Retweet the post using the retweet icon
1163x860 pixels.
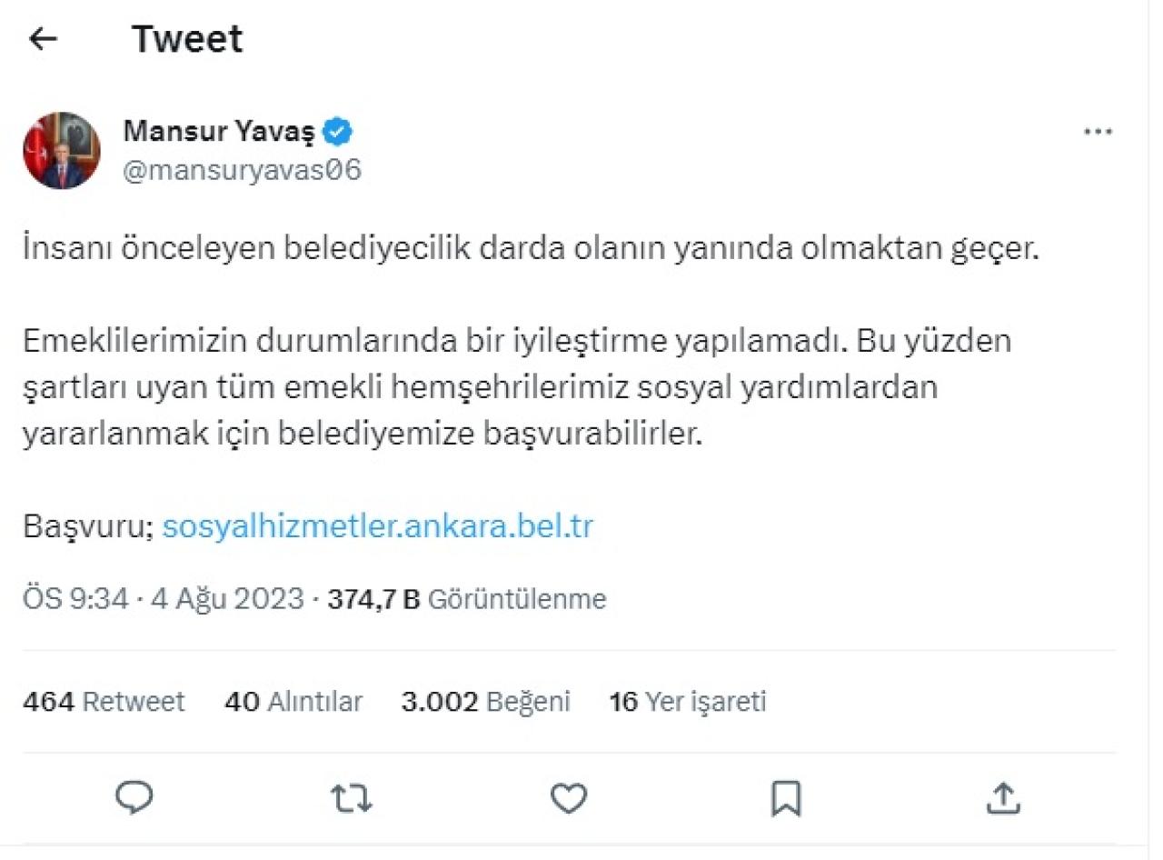coord(352,799)
